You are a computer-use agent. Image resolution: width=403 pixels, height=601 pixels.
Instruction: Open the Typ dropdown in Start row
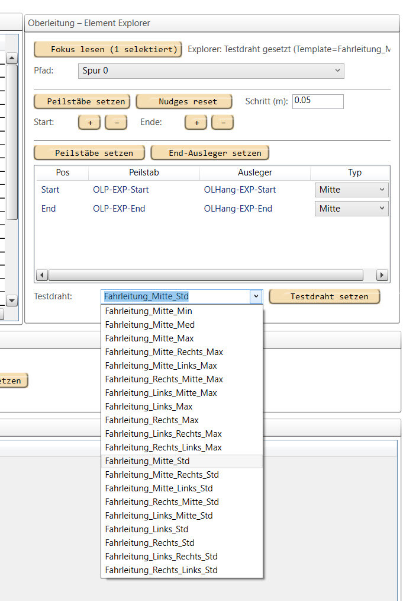[352, 190]
